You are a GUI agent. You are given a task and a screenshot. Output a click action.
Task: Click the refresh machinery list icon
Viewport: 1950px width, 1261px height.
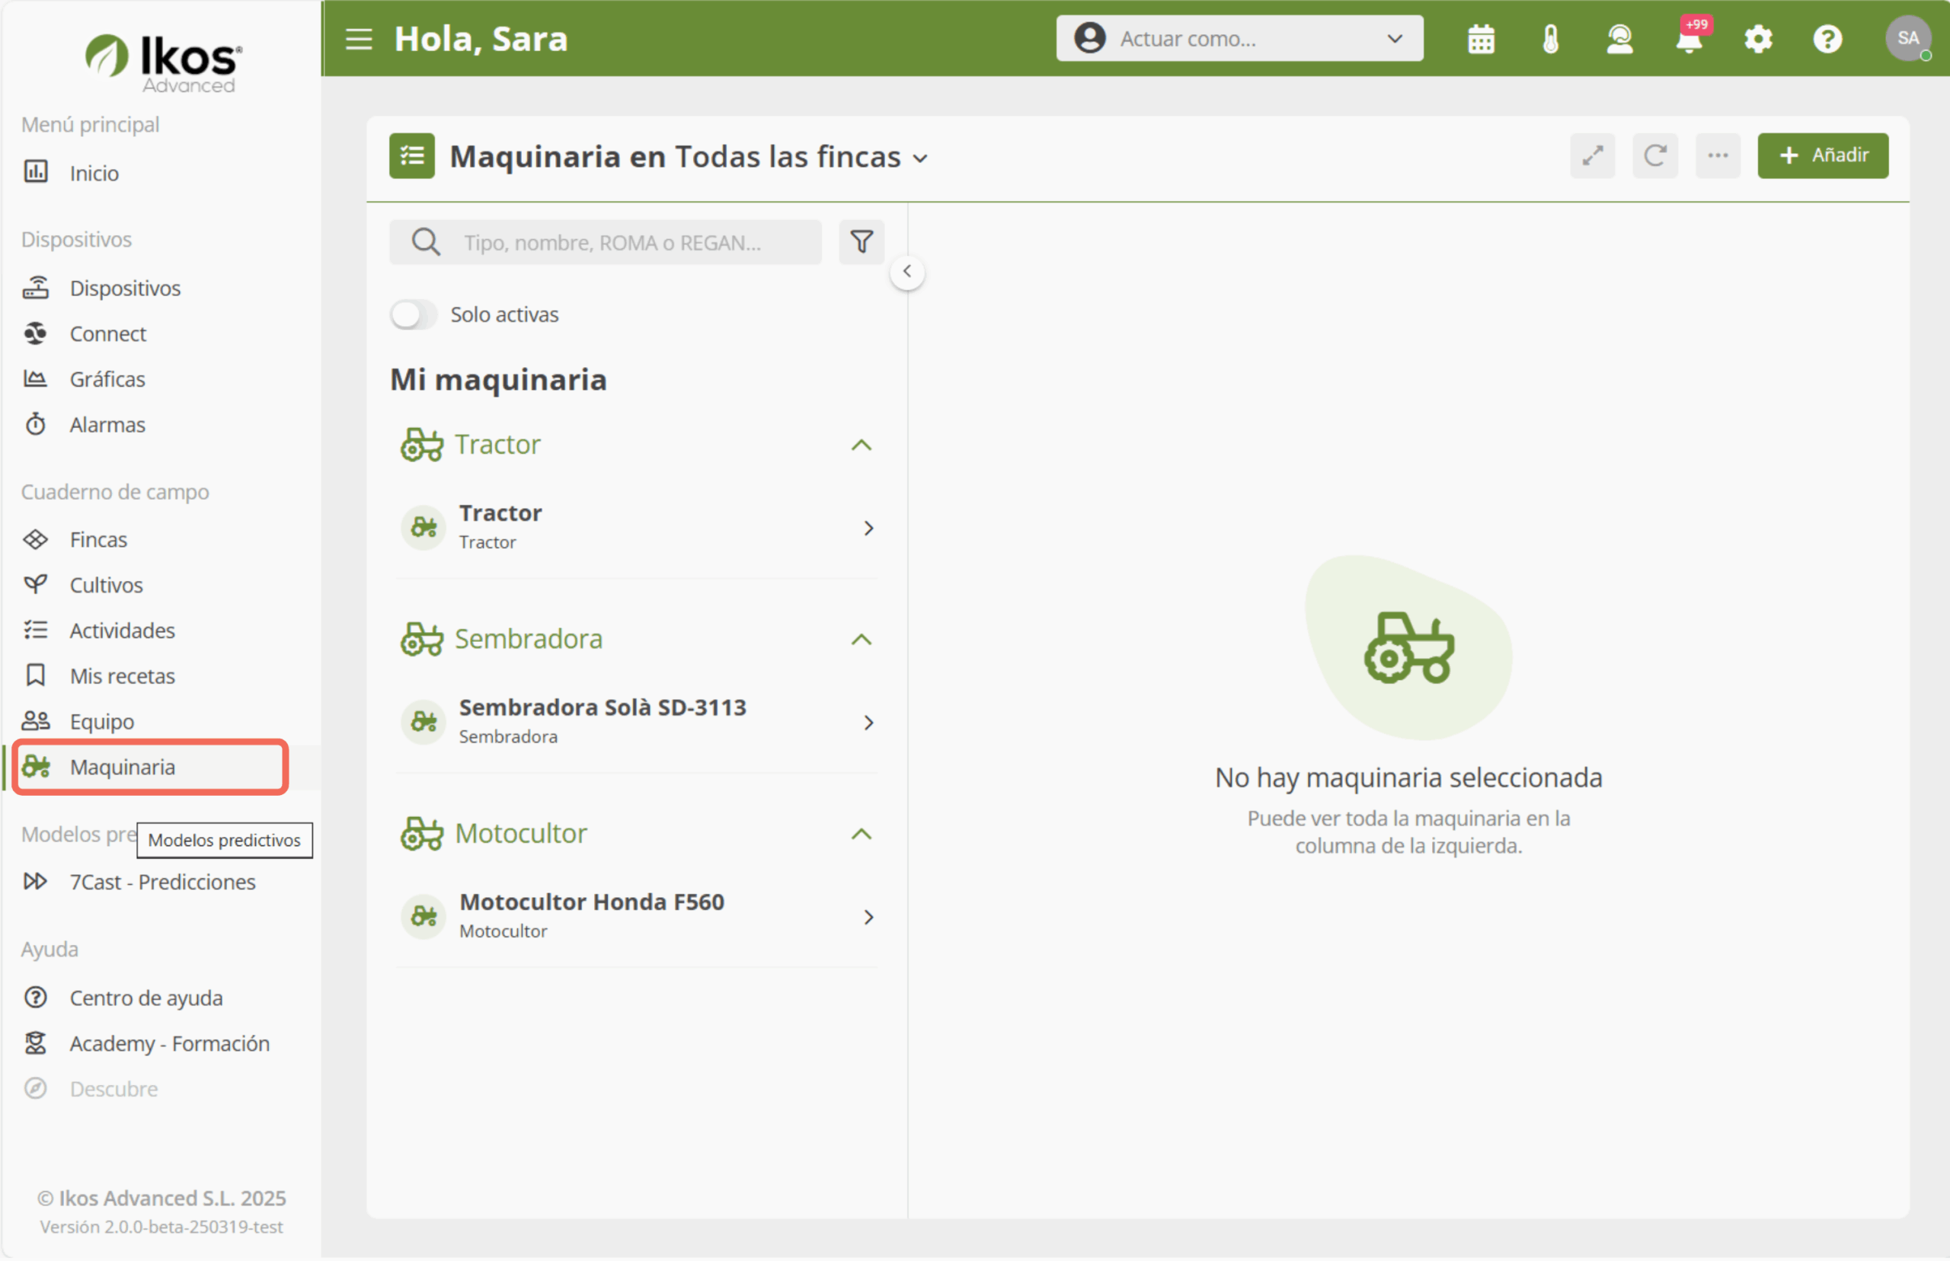click(x=1654, y=155)
